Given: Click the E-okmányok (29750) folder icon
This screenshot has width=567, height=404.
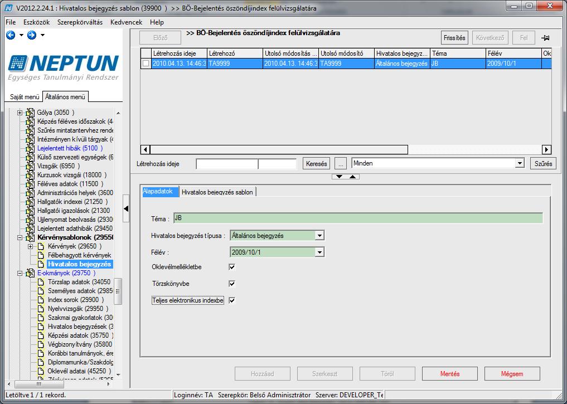Looking at the screenshot, I should point(30,273).
